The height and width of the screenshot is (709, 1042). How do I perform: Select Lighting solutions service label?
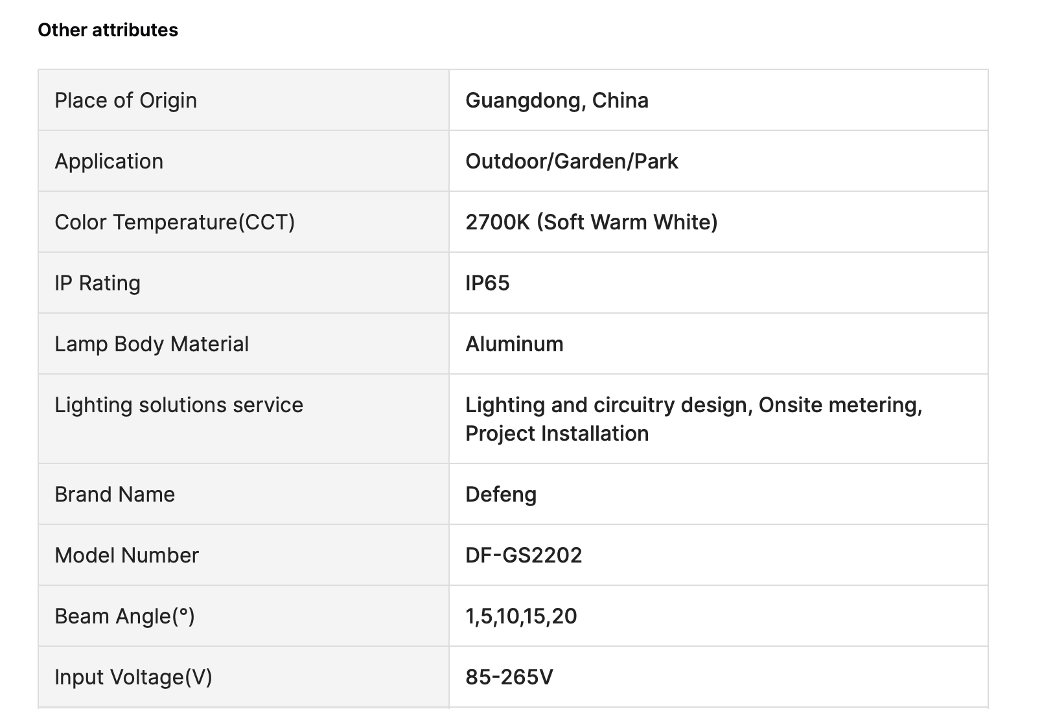(x=179, y=404)
